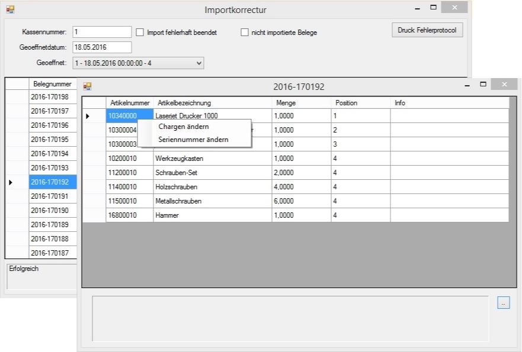Enable 'Import fehlerhaft beendet' checkbox
The image size is (522, 352).
[140, 33]
